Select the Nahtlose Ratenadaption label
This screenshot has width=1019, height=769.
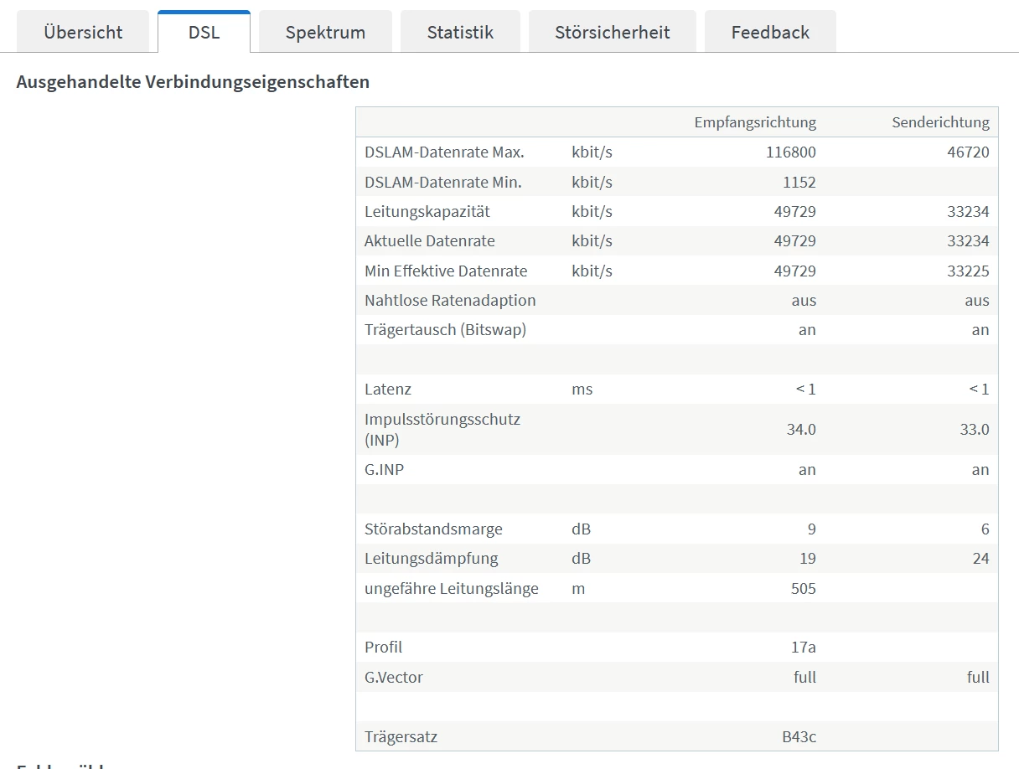click(450, 301)
